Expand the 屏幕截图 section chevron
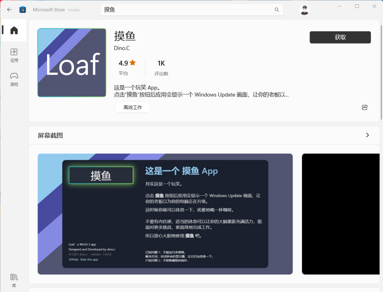This screenshot has width=383, height=292. click(x=367, y=135)
